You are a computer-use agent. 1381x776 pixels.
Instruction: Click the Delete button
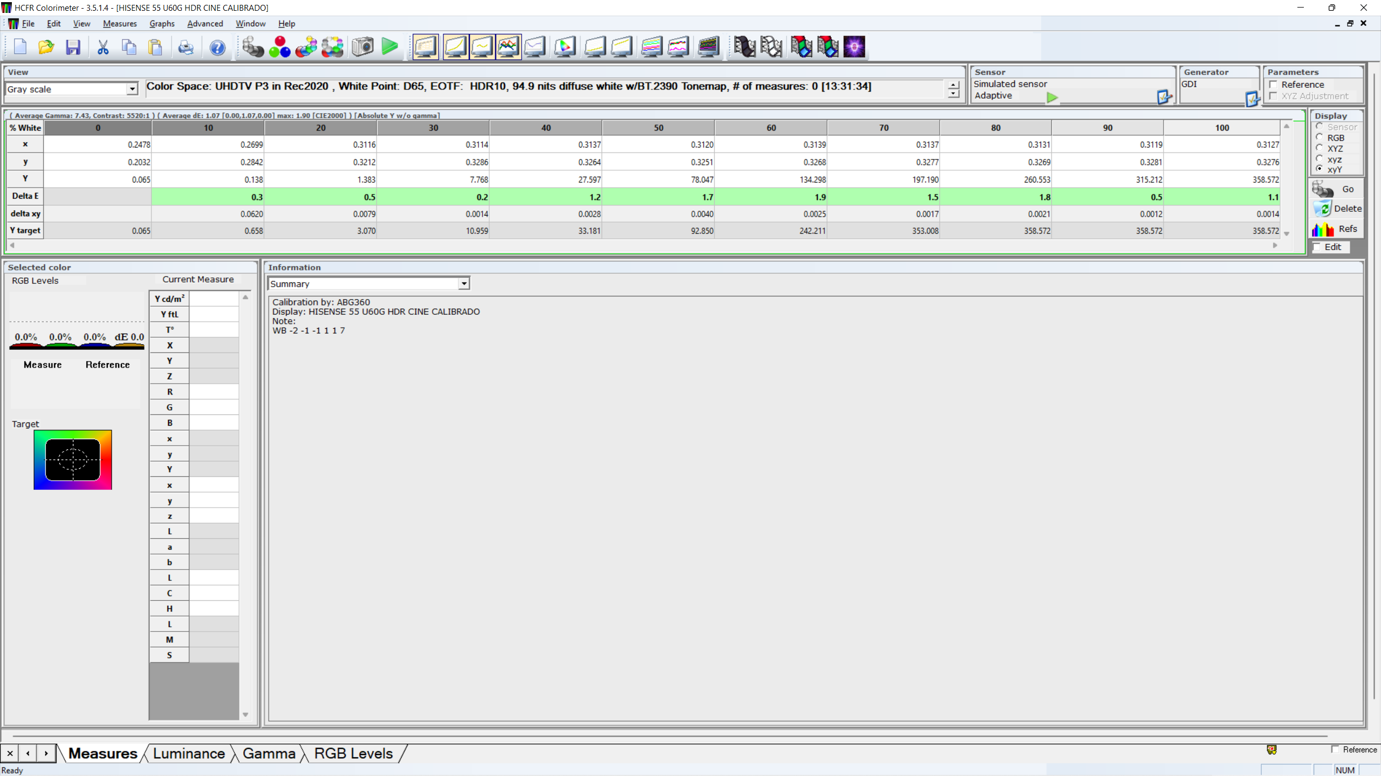(x=1337, y=209)
